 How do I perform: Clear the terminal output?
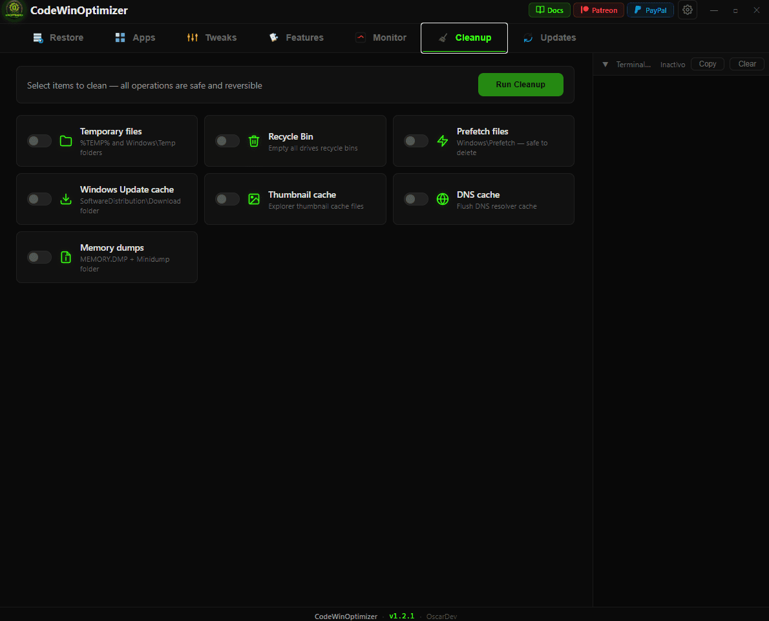(x=747, y=64)
